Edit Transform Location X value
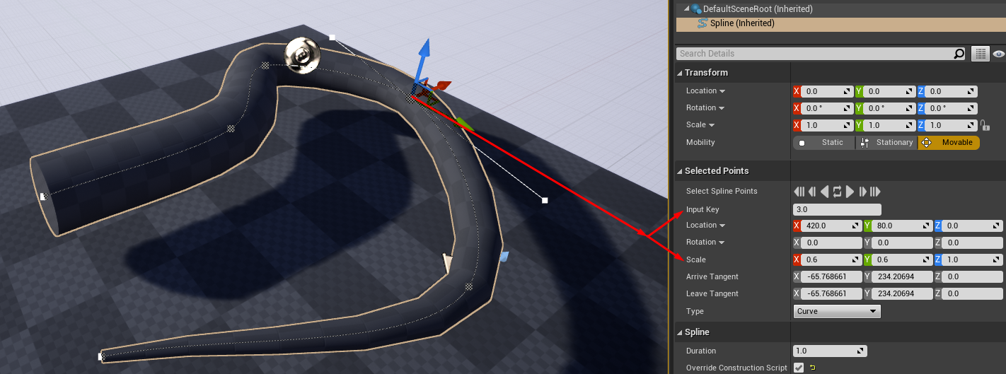 click(827, 91)
